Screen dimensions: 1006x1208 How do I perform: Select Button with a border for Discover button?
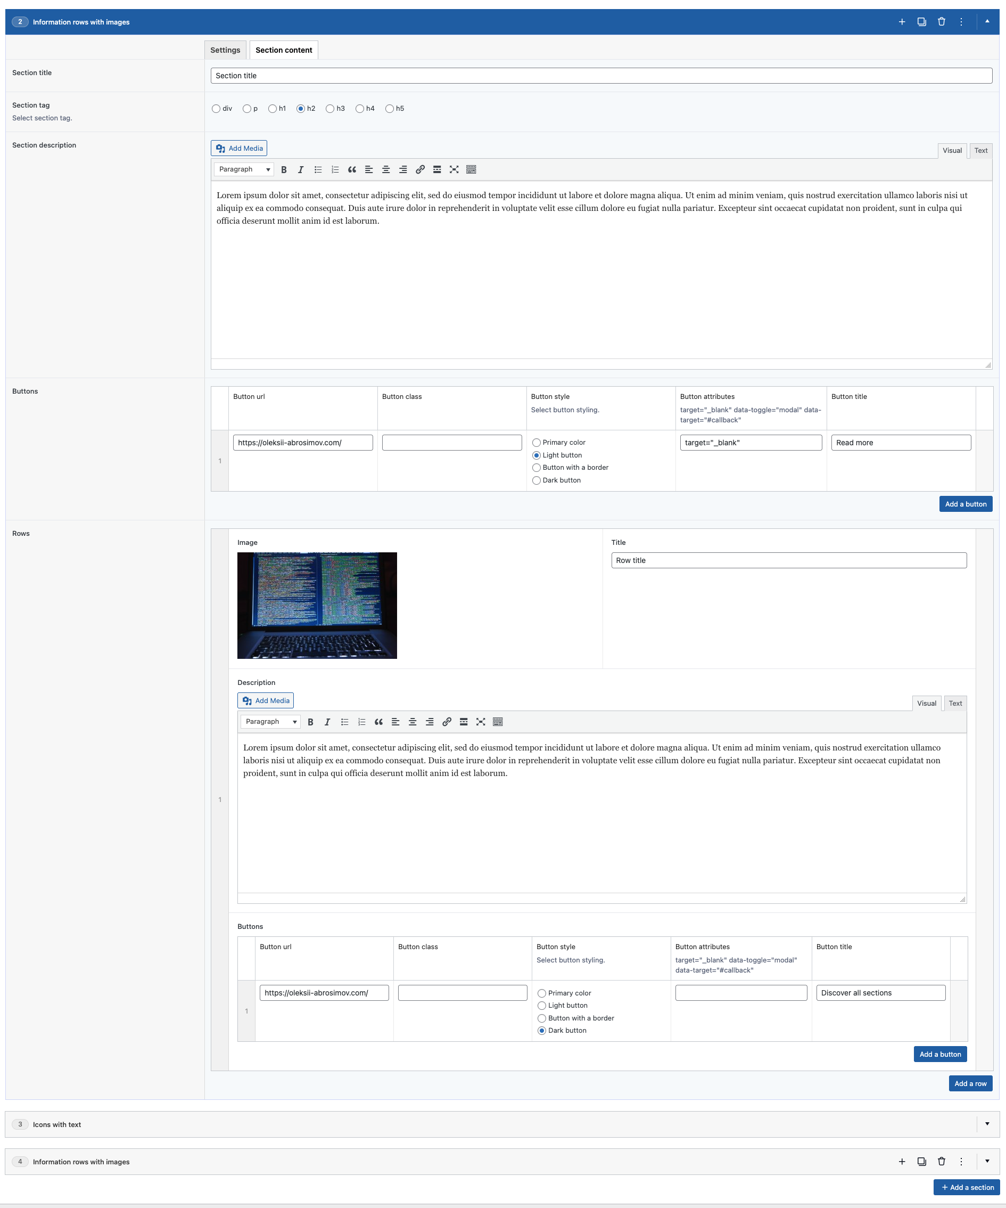541,1018
